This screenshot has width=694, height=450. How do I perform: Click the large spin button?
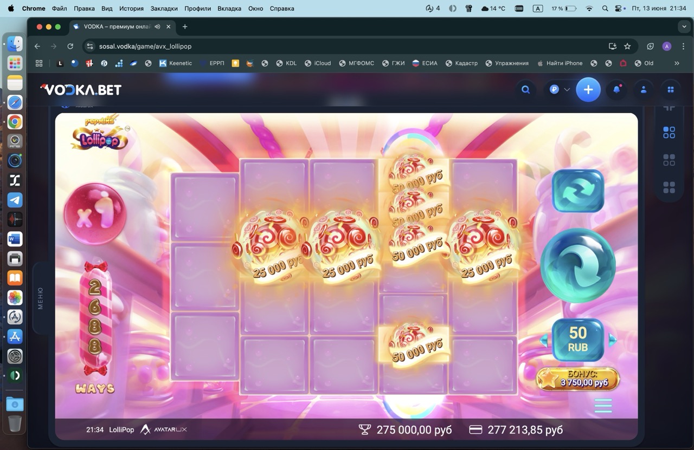tap(578, 265)
